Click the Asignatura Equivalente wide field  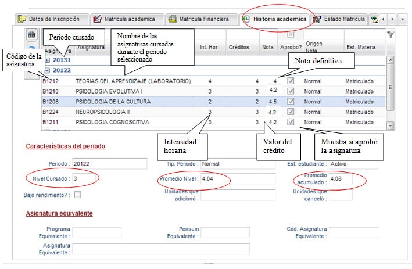click(161, 249)
